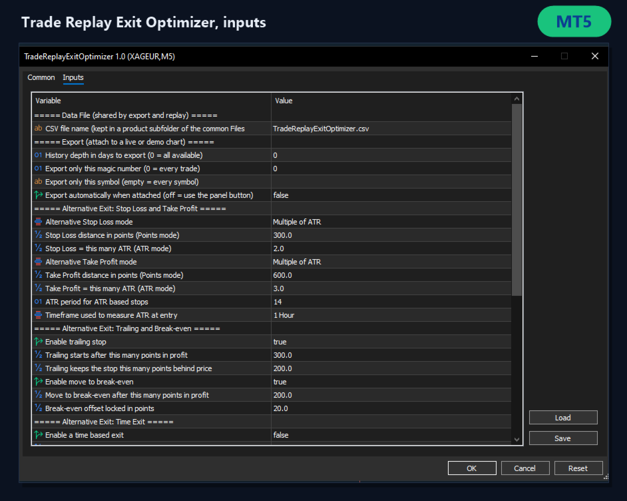Screen dimensions: 627x501
Task: Edit the Stop Loss distance value 300.0
Action: click(x=391, y=235)
